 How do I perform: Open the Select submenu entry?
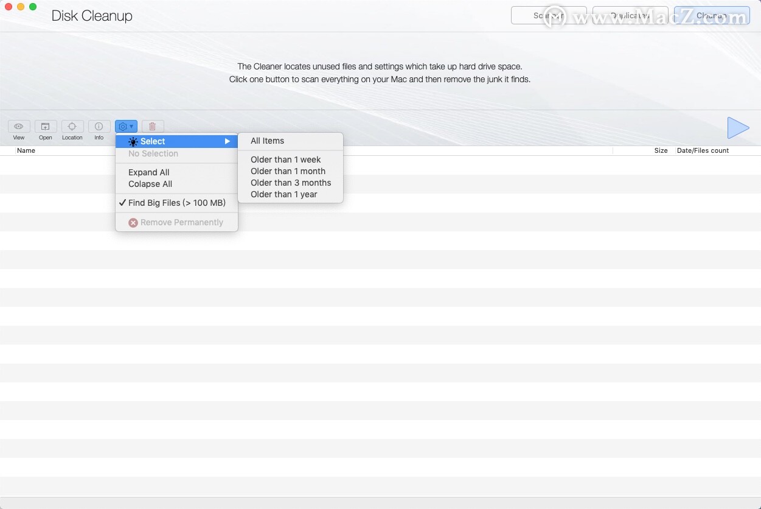coord(176,141)
